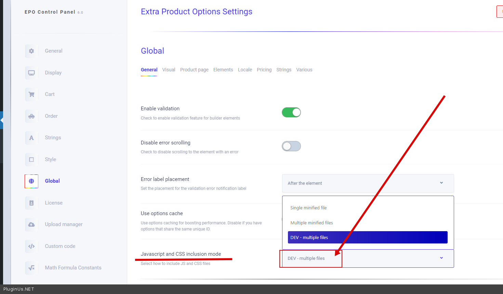The width and height of the screenshot is (503, 294).
Task: Open General settings gear icon
Action: pyautogui.click(x=31, y=51)
